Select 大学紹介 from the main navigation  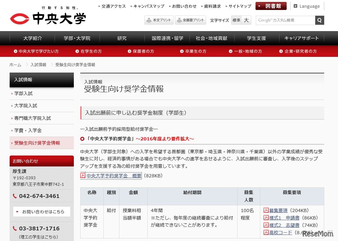(x=32, y=38)
